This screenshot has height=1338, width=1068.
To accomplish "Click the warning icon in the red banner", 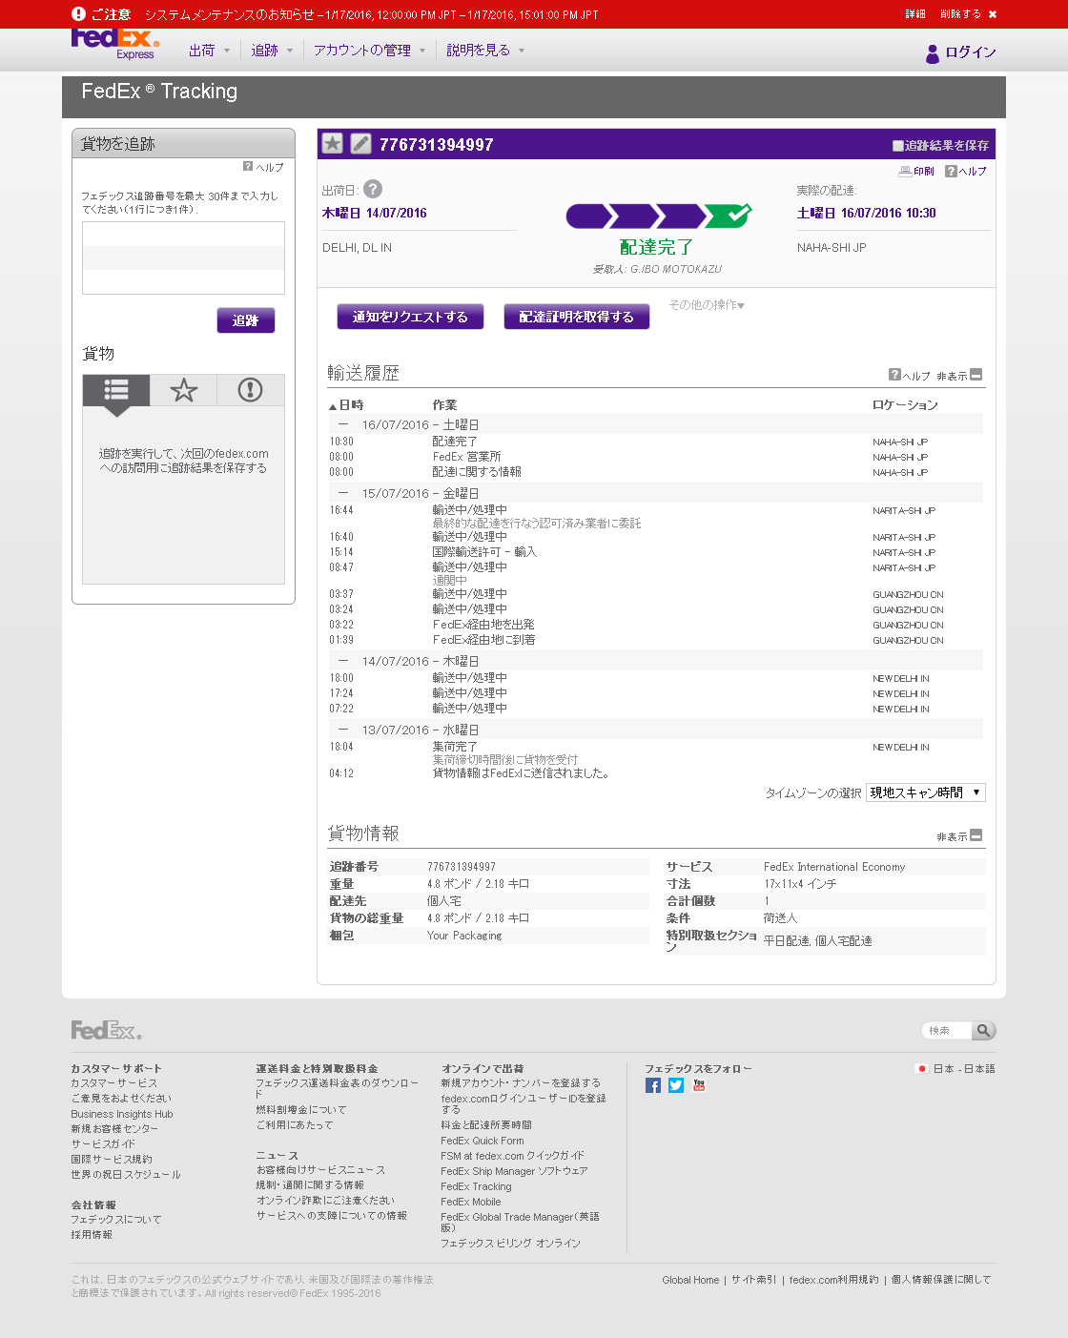I will coord(78,13).
